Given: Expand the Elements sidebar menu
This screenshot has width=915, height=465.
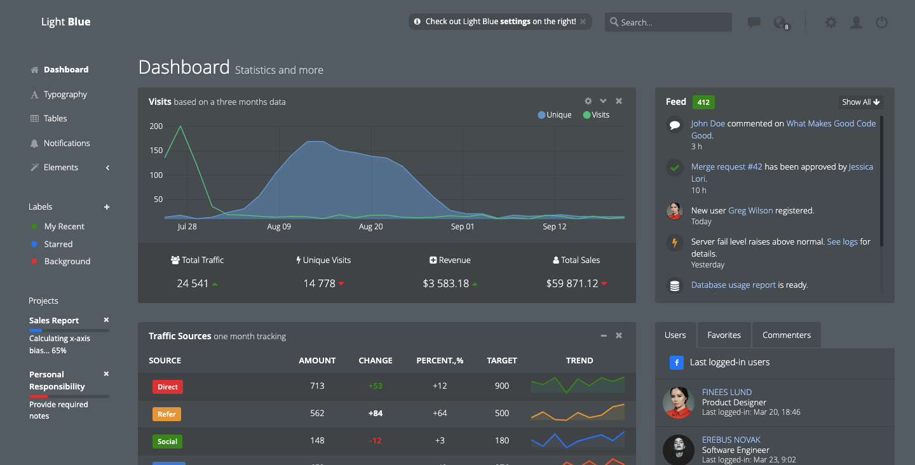Looking at the screenshot, I should (60, 167).
